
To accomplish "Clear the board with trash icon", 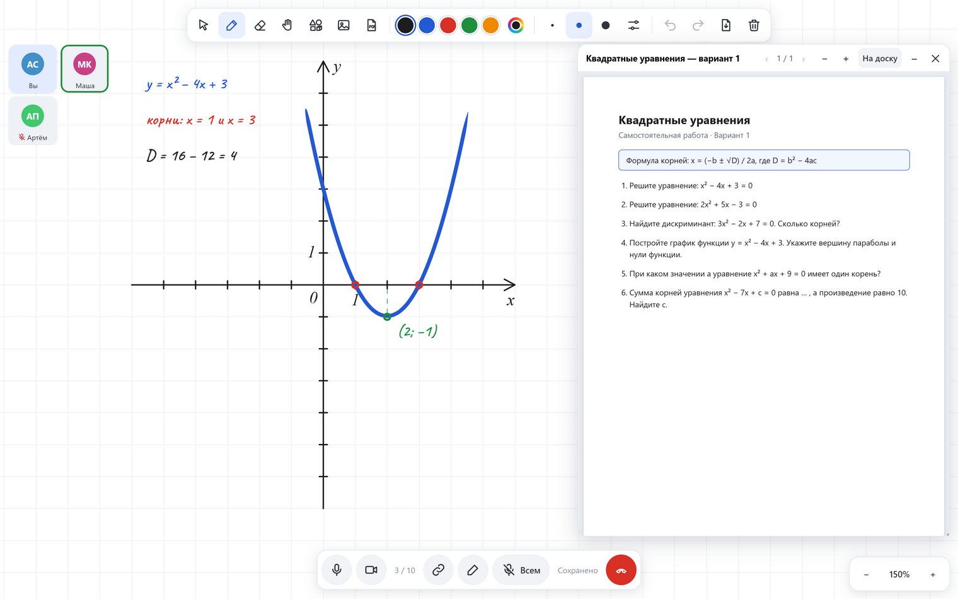I will coord(754,25).
